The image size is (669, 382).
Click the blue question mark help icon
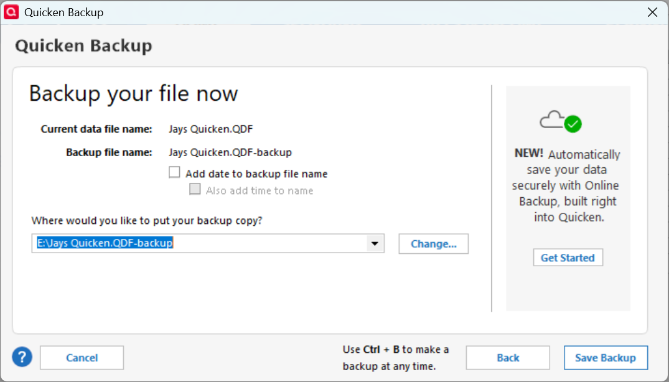click(22, 356)
